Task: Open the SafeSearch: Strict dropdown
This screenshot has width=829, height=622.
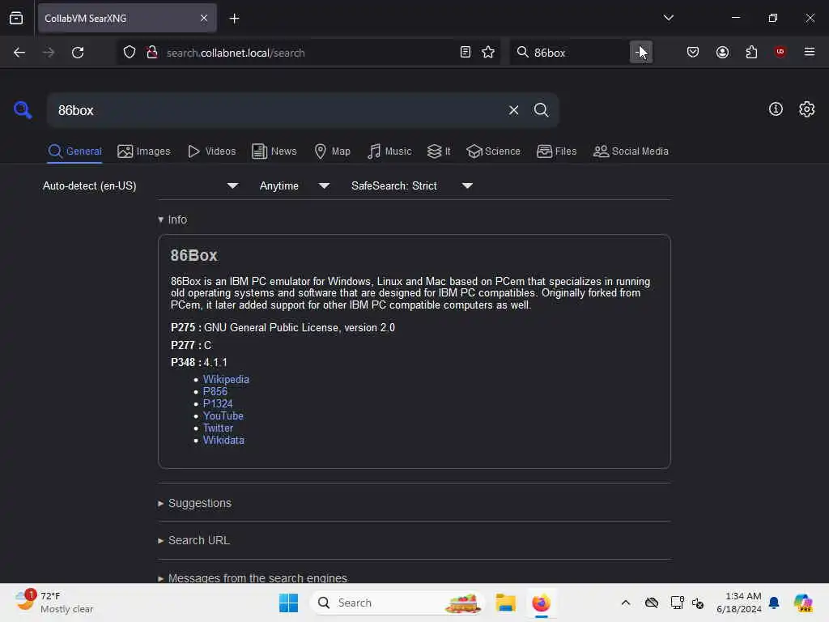Action: (x=412, y=185)
